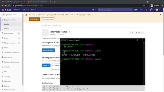Image resolution: width=164 pixels, height=92 pixels.
Task: Reload the page in Chrome
Action: click(x=9, y=6)
